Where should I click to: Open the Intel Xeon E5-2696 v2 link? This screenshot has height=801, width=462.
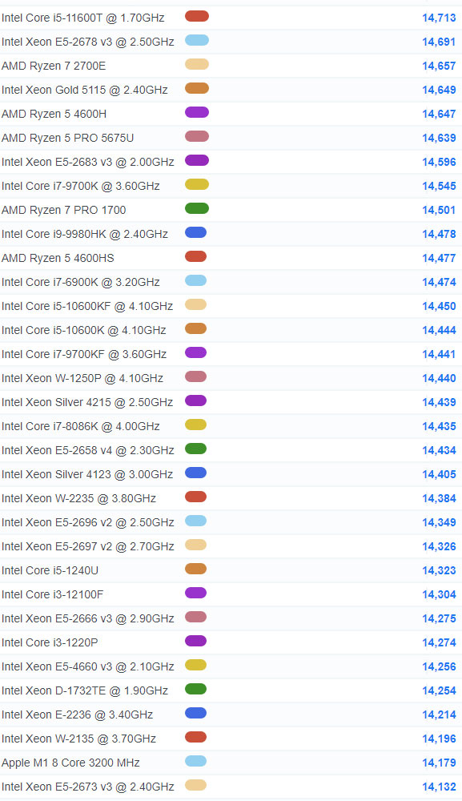point(88,522)
